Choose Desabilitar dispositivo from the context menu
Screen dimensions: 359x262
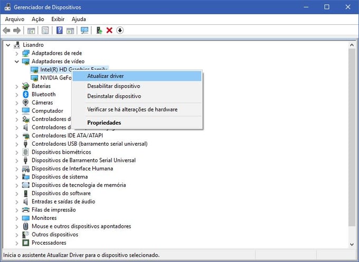coord(137,86)
